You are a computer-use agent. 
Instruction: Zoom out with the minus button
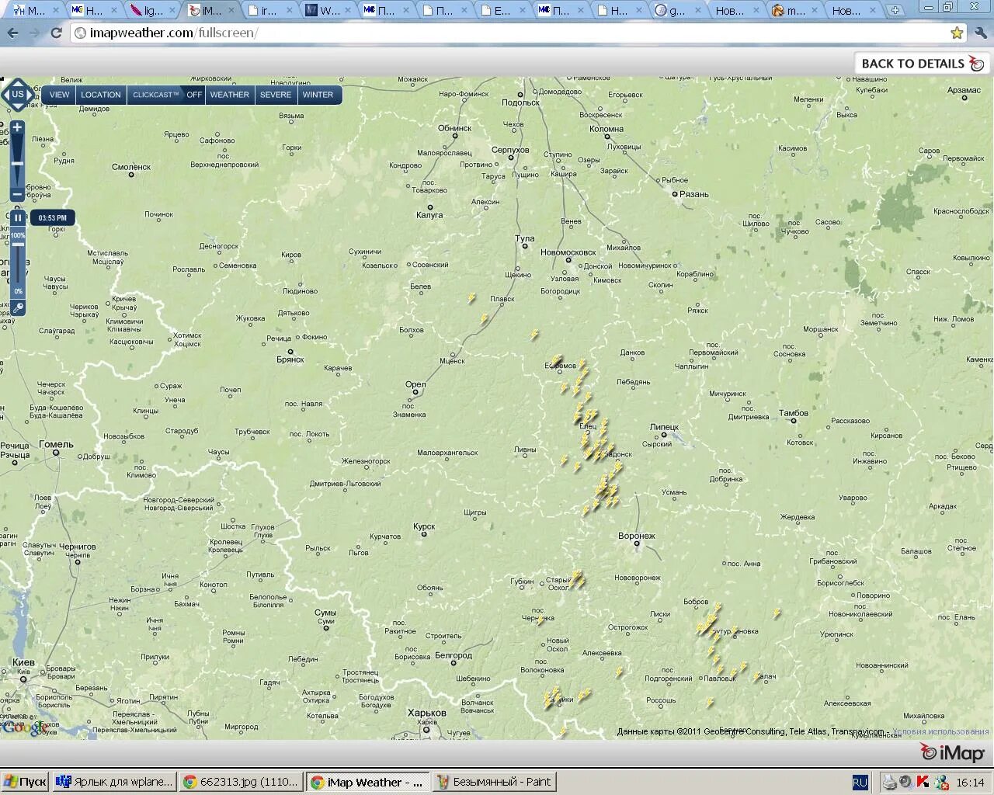[x=17, y=194]
